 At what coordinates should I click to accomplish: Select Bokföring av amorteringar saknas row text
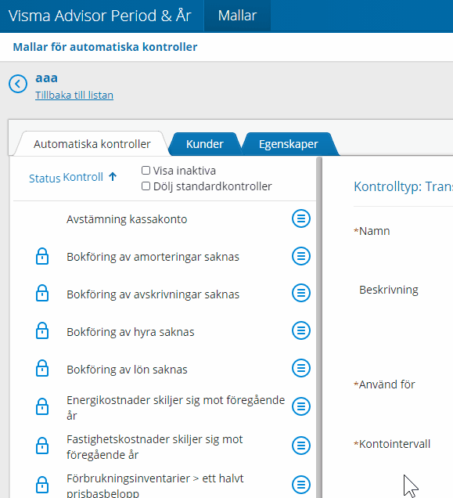coord(153,257)
